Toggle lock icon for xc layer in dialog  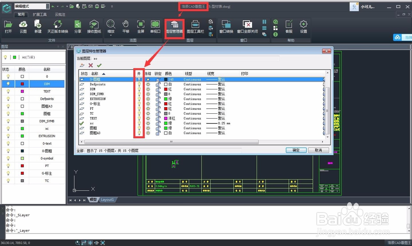(x=158, y=123)
